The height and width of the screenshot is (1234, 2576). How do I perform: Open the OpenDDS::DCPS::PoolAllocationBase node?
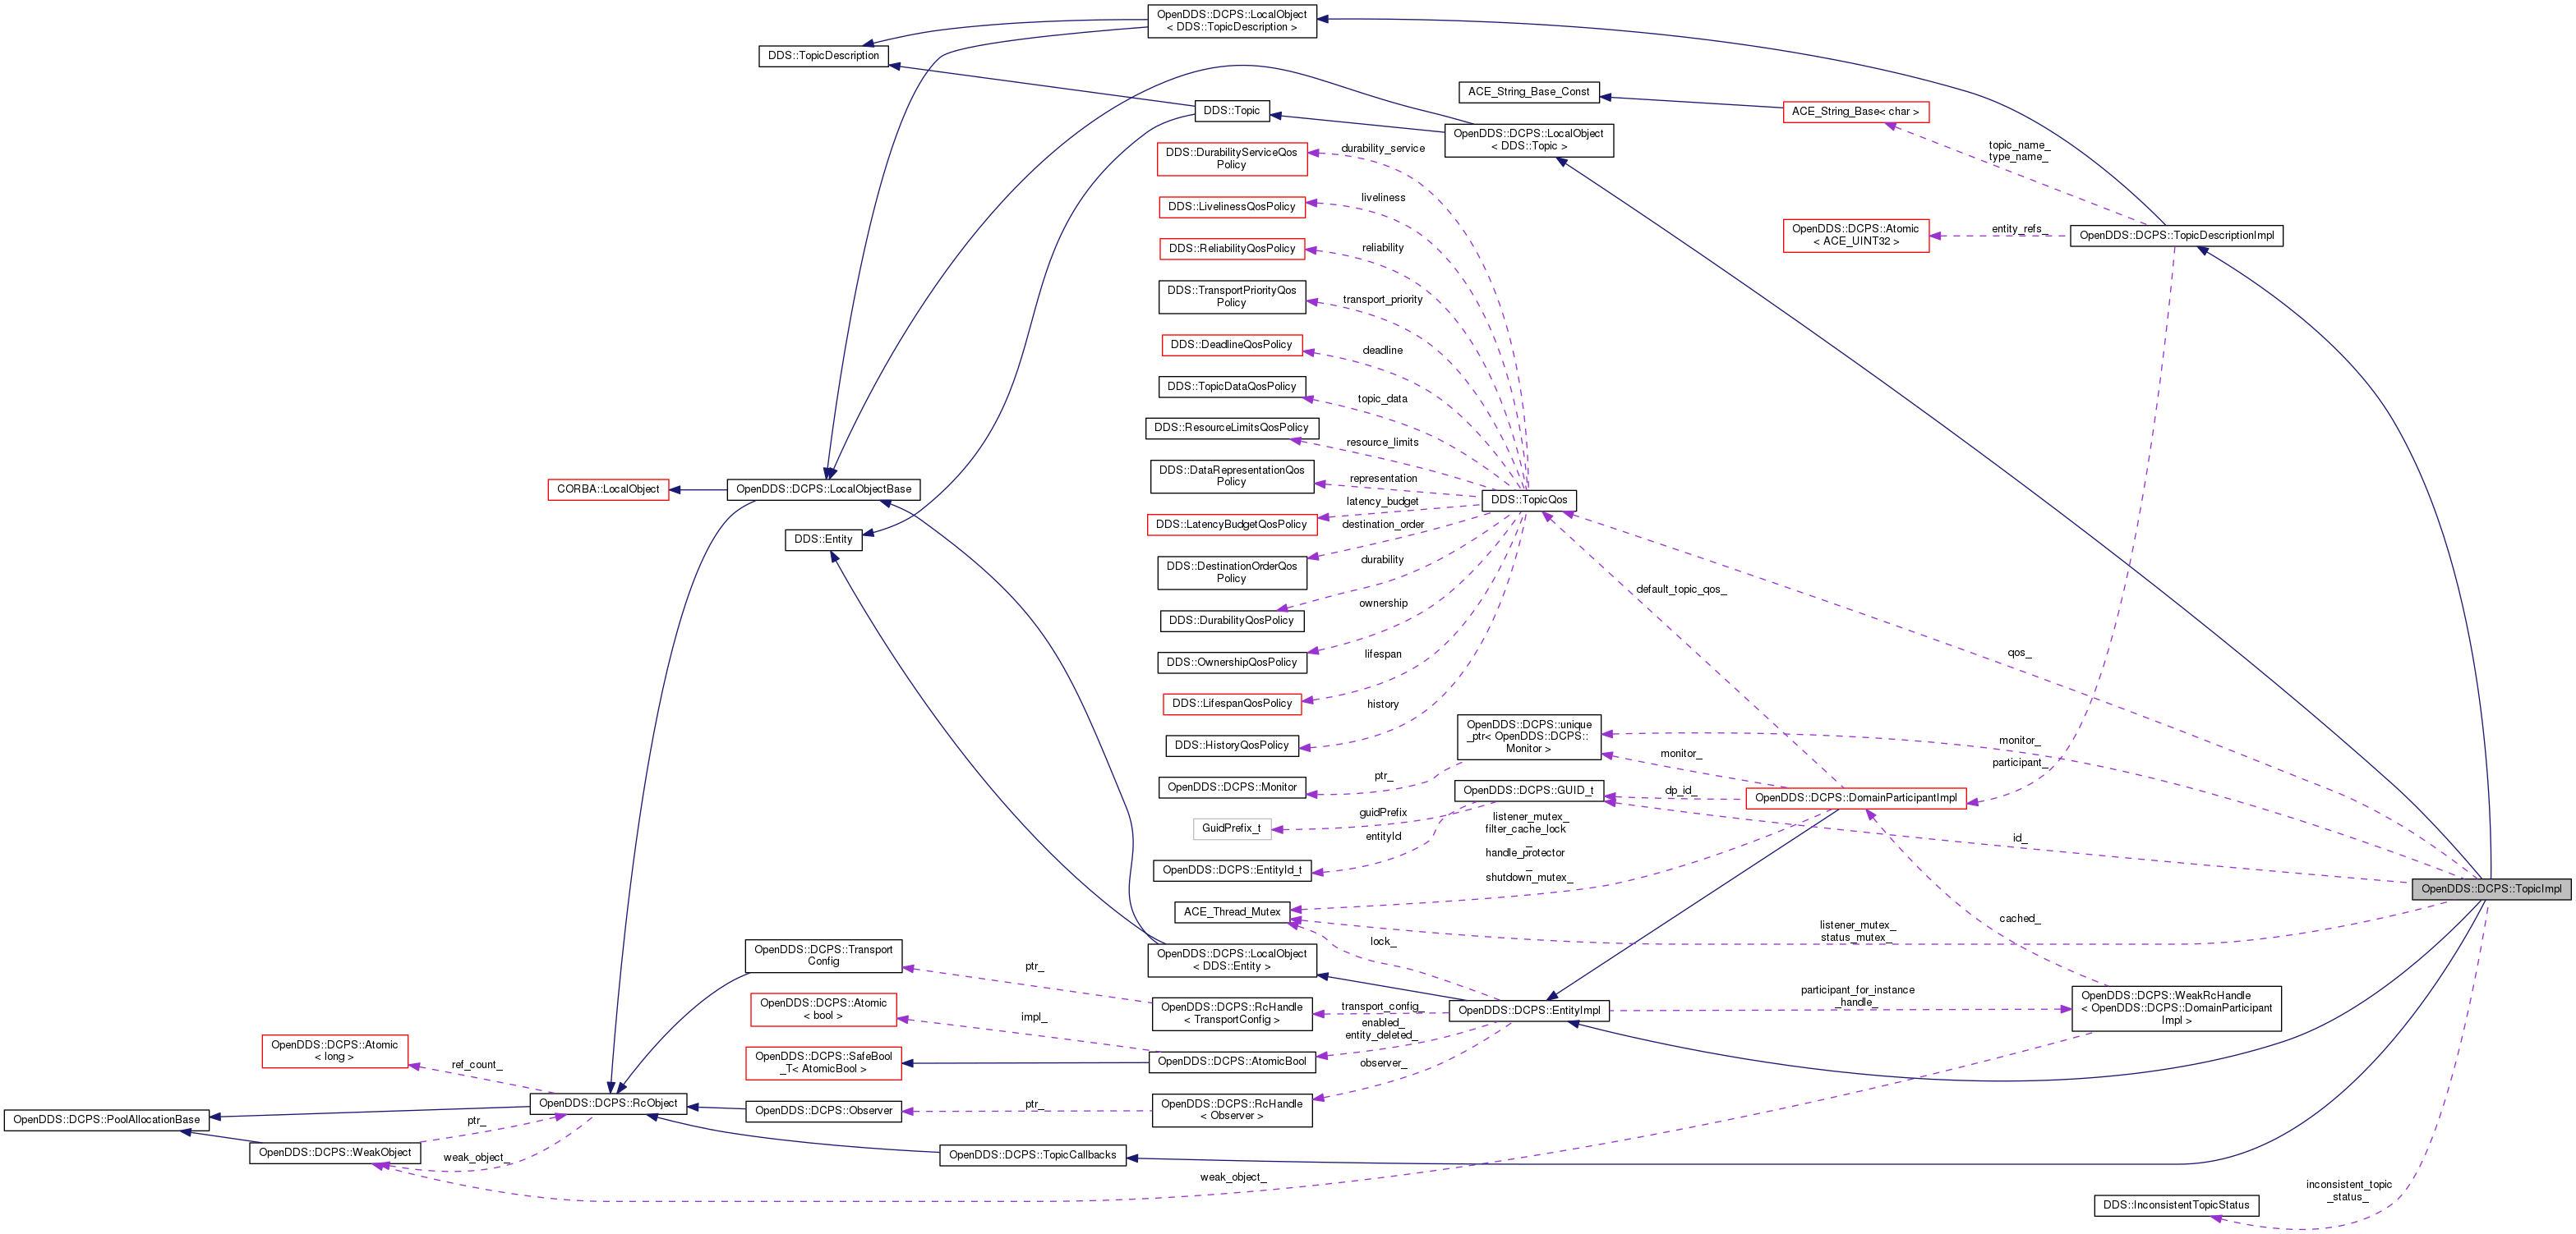(107, 1120)
